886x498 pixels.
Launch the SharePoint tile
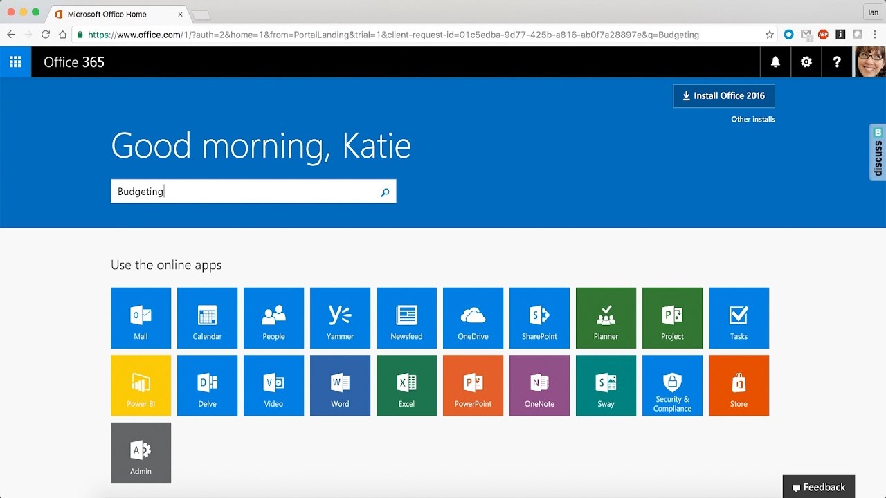click(539, 317)
